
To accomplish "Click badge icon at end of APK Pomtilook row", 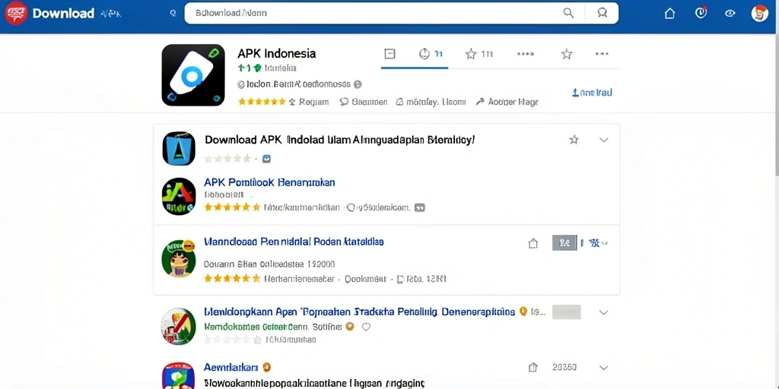I will (x=420, y=207).
